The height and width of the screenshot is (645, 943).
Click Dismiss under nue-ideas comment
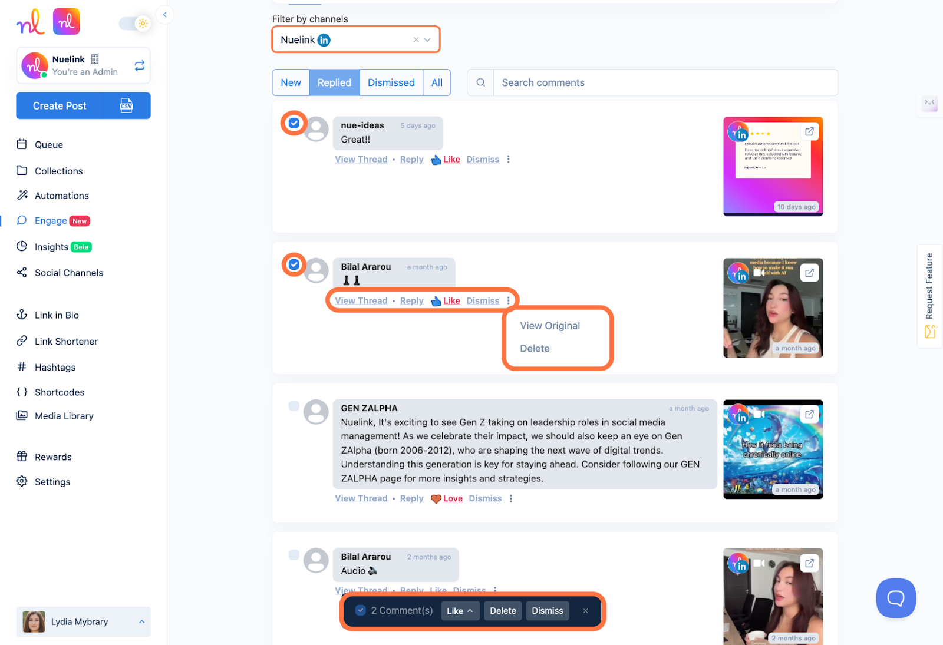click(483, 159)
